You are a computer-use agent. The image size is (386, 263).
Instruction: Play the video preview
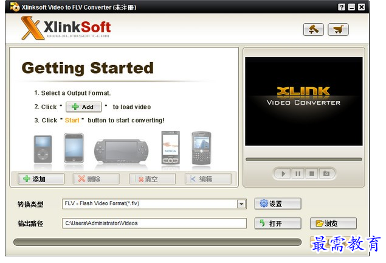tap(283, 174)
